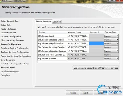Click 'Instance Configuration' in the step list

coord(11,36)
